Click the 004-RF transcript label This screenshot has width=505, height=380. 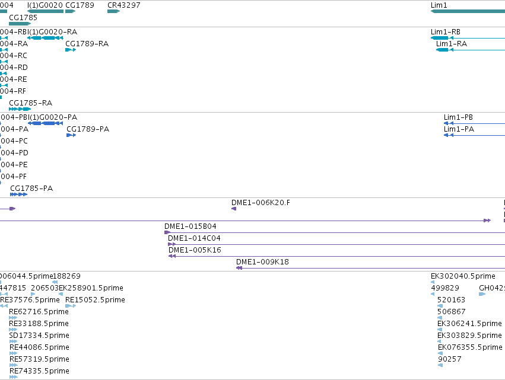(13, 91)
